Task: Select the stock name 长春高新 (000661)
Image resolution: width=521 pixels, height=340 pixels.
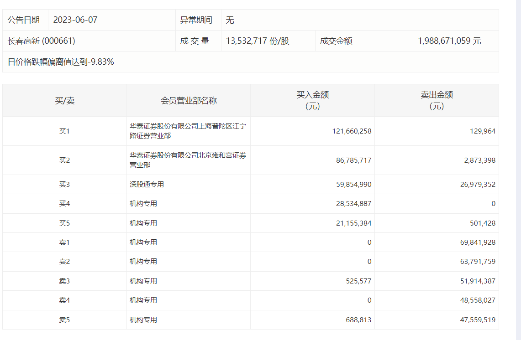Action: click(41, 41)
